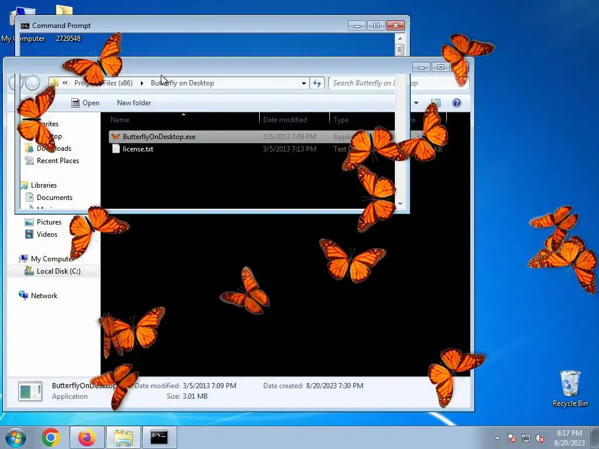Select Libraries in the navigation pane

43,185
